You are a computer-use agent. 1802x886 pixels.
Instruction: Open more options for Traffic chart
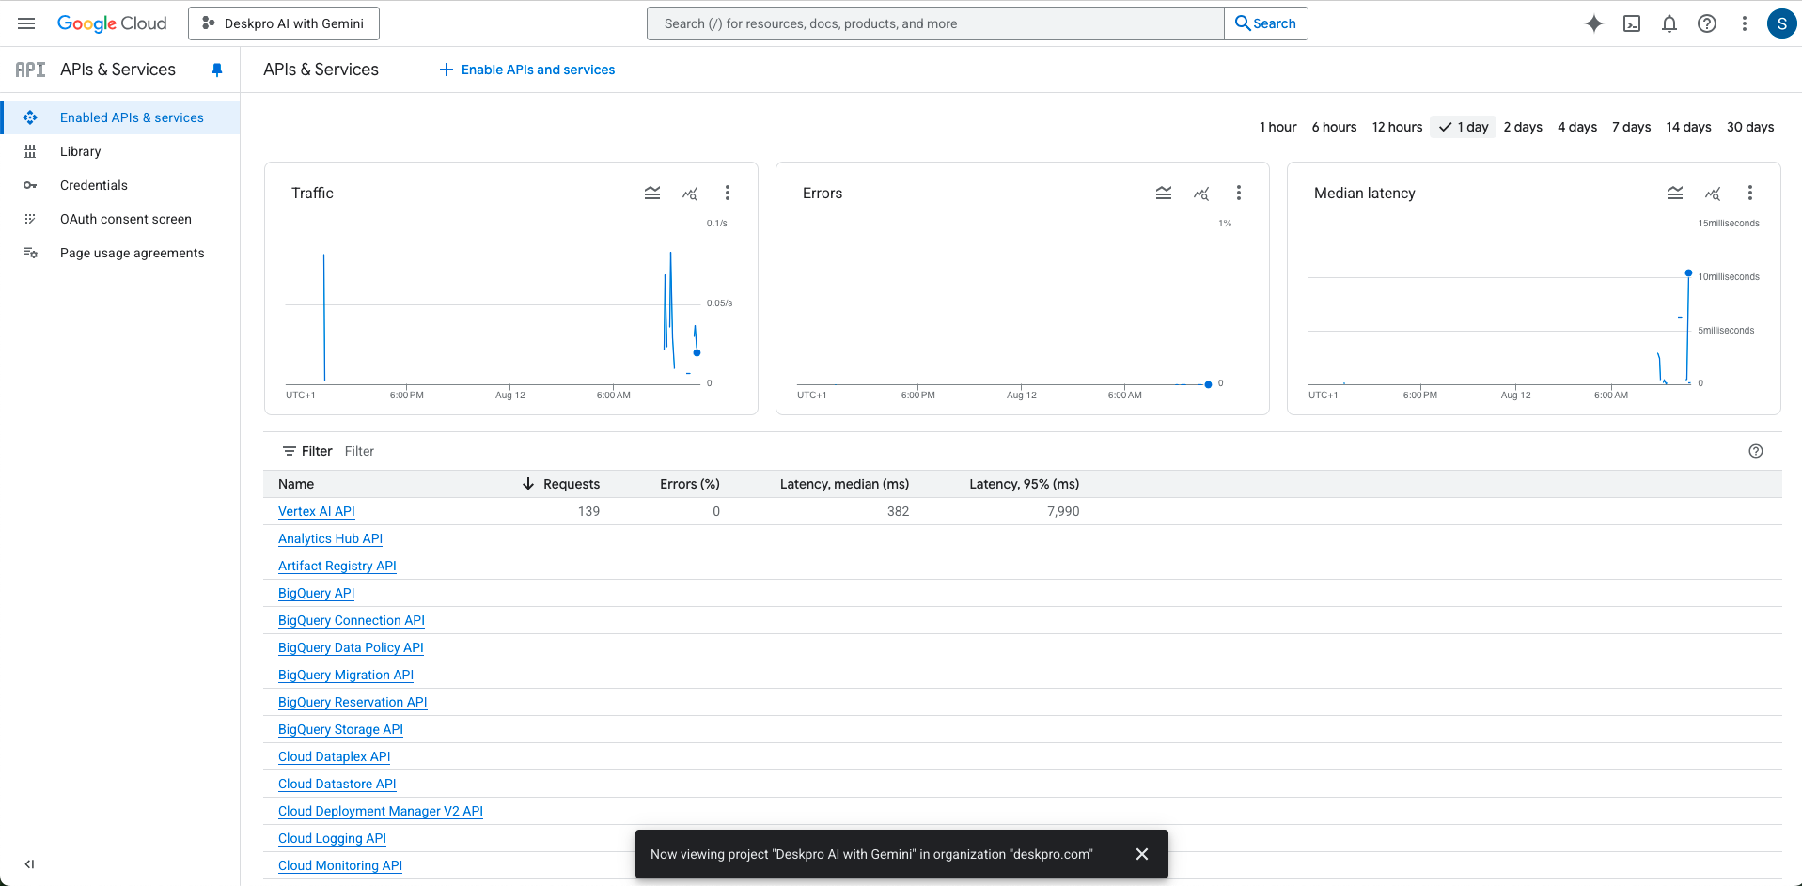click(x=728, y=193)
